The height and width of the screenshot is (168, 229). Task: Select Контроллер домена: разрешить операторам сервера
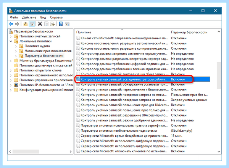(124, 59)
